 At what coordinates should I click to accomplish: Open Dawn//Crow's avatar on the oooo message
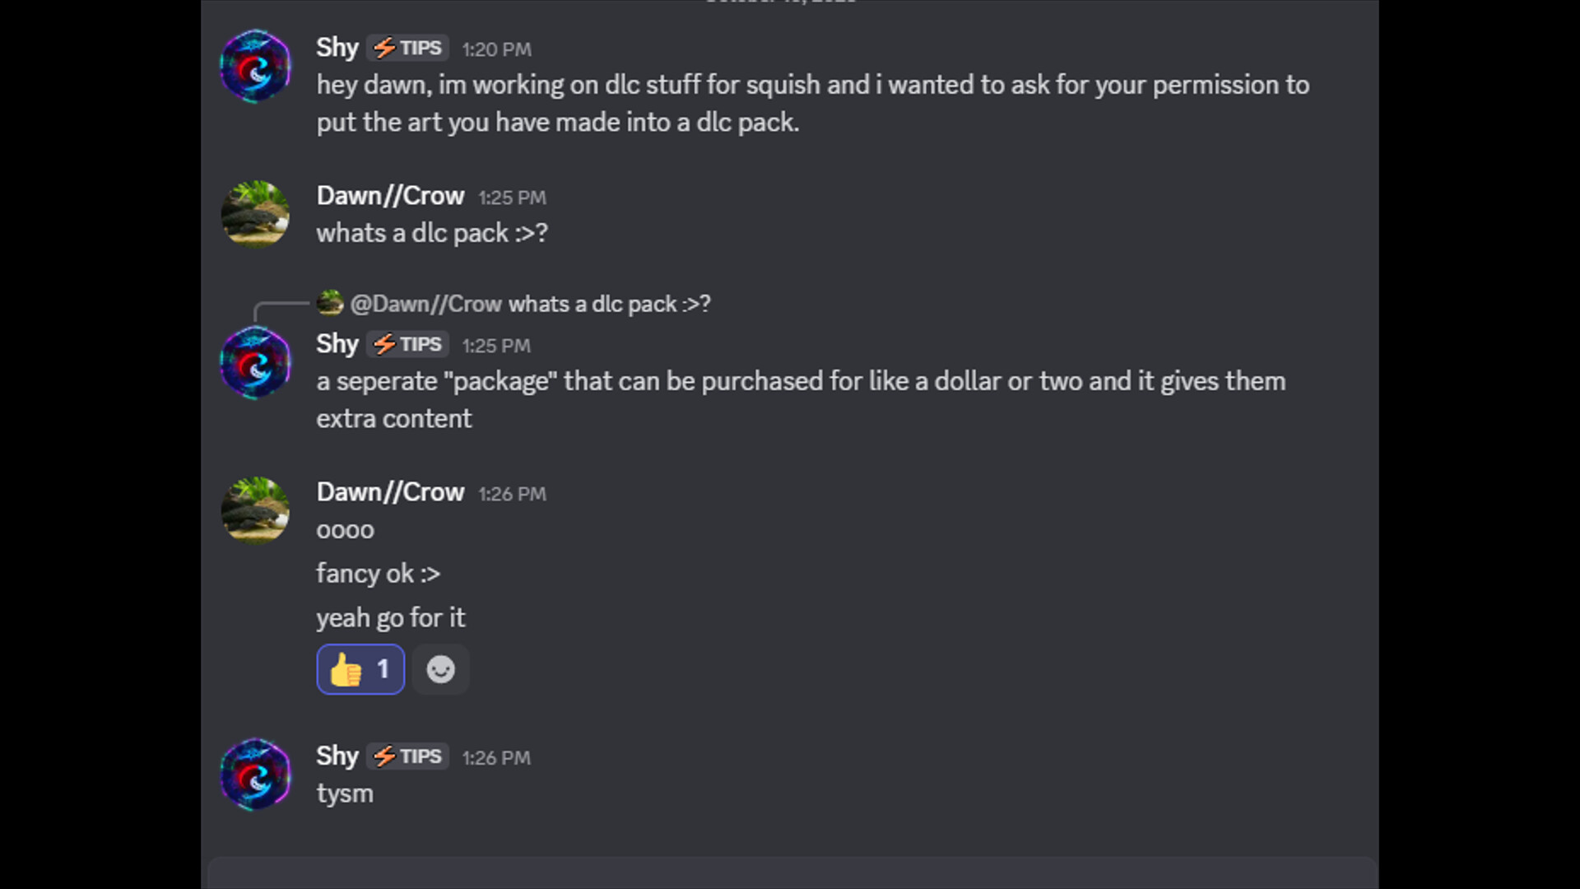point(255,510)
